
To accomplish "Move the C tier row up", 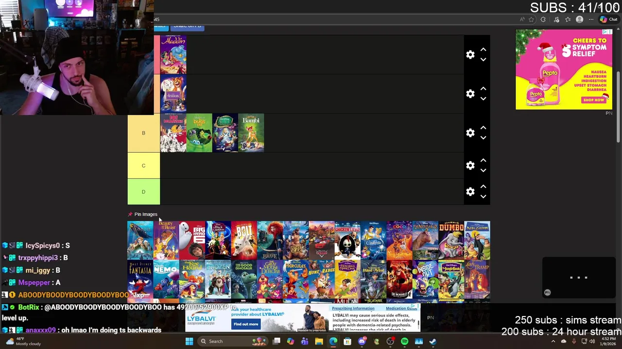I will (x=483, y=160).
